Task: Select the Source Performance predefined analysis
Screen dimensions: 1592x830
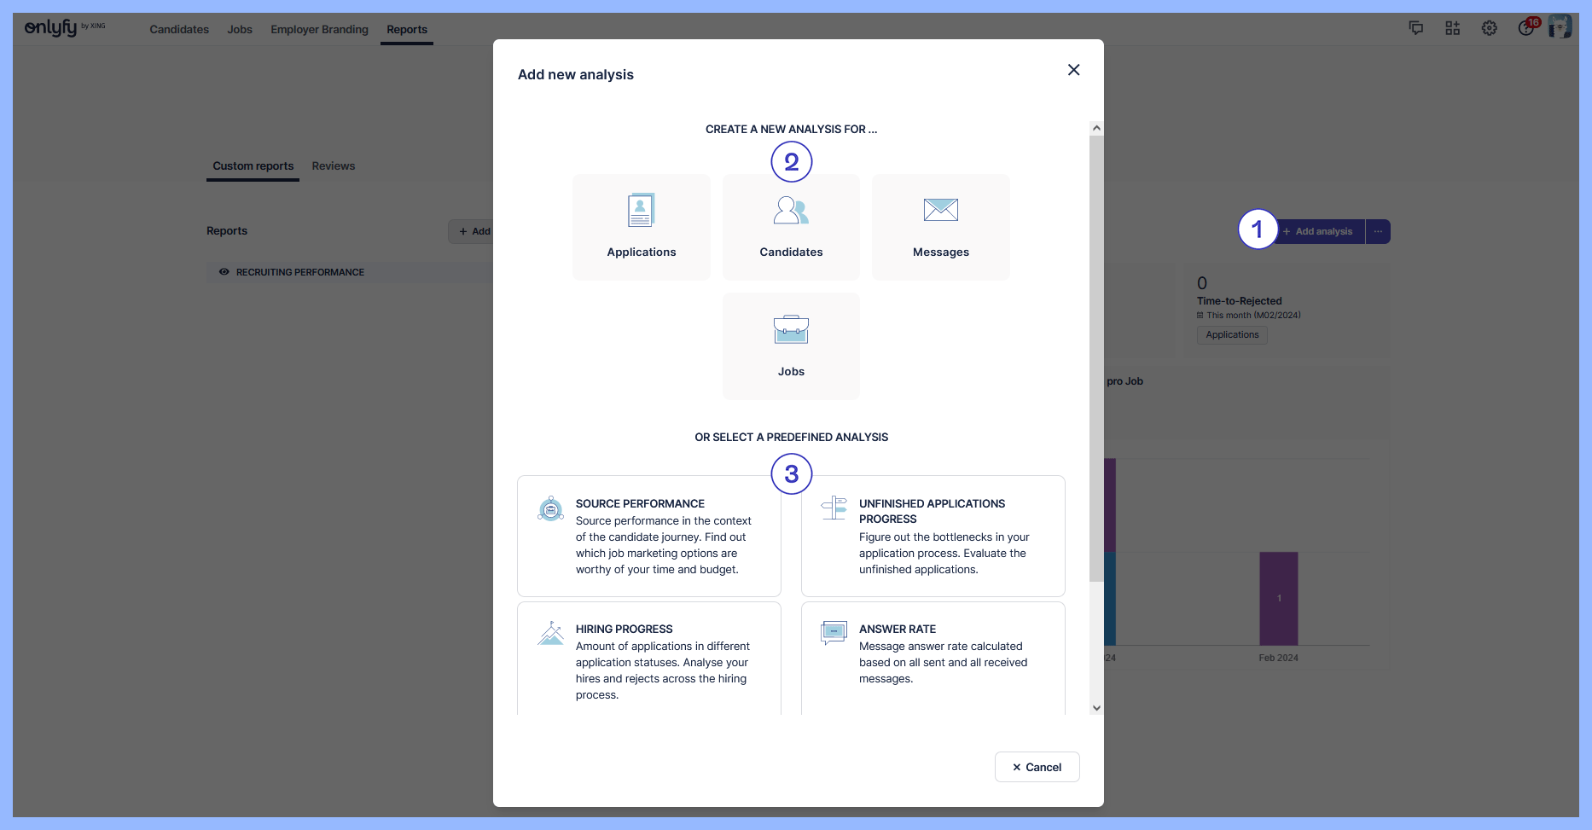Action: [x=648, y=536]
